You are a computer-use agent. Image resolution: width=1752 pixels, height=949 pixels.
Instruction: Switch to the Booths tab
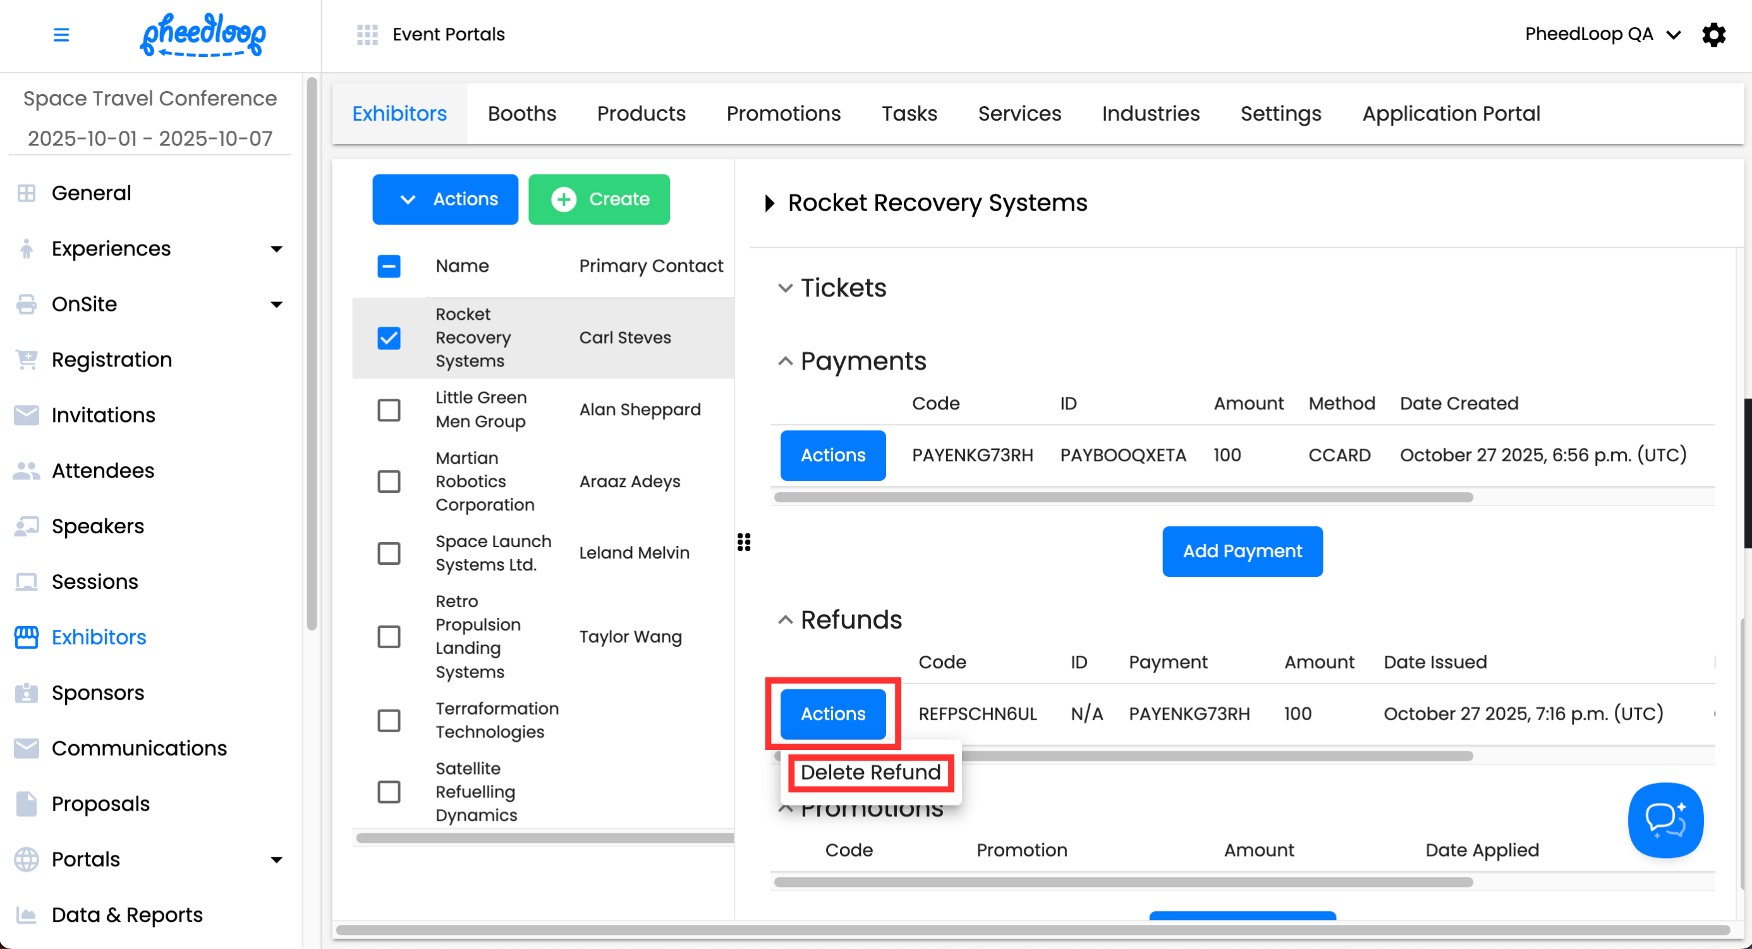click(x=521, y=114)
